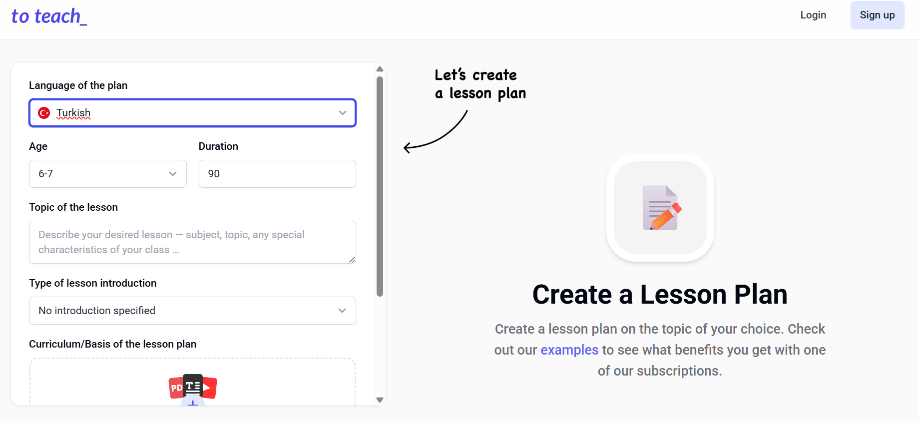Click the black text document icon
This screenshot has width=919, height=421.
(193, 385)
